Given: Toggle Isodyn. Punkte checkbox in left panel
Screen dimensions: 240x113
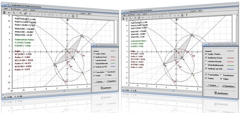Looking at the screenshot, I should pyautogui.click(x=94, y=54).
